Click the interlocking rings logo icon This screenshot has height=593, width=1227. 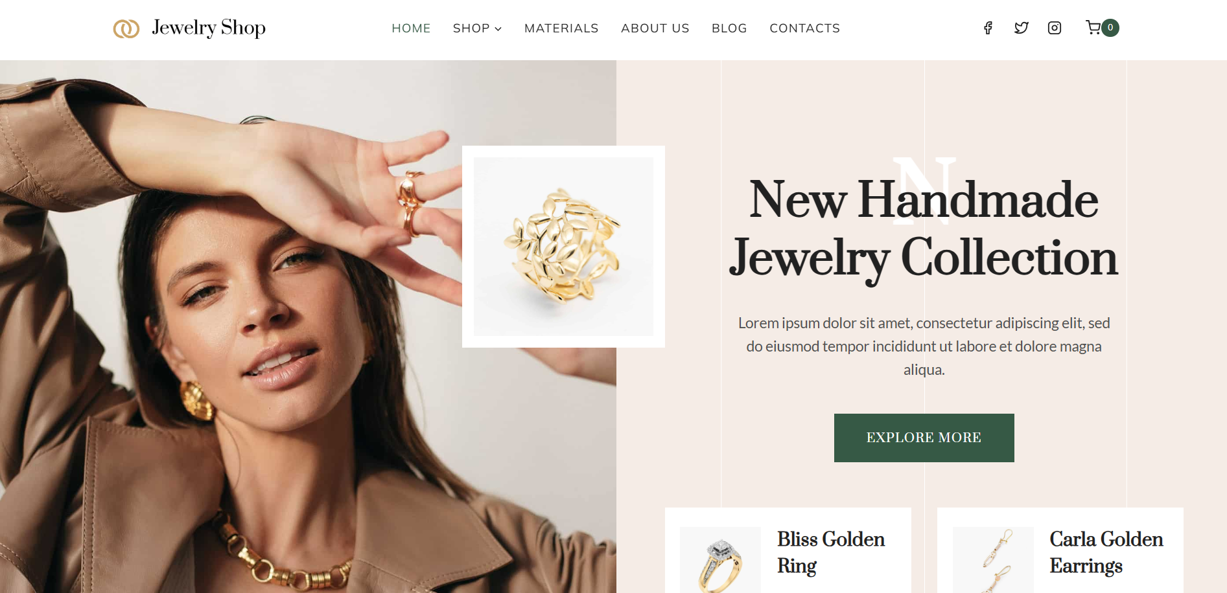click(126, 28)
